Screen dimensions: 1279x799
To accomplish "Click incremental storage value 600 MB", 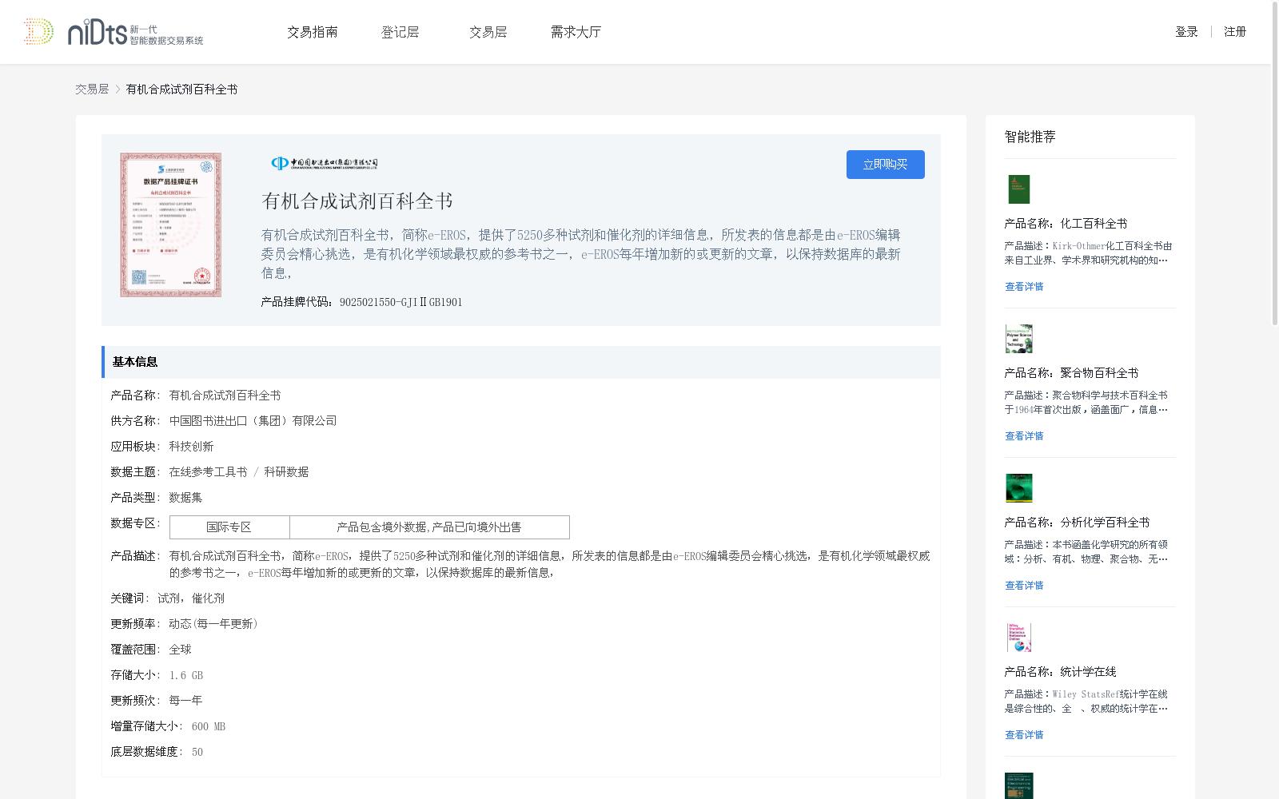I will click(209, 726).
